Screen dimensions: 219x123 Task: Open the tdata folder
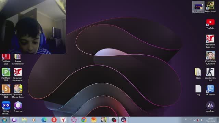[198, 73]
